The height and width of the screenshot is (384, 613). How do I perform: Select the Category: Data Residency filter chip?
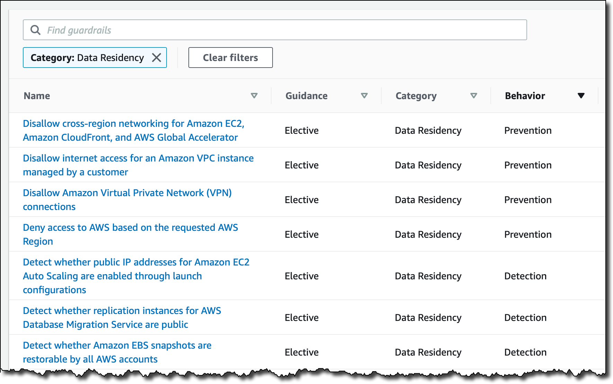(87, 58)
